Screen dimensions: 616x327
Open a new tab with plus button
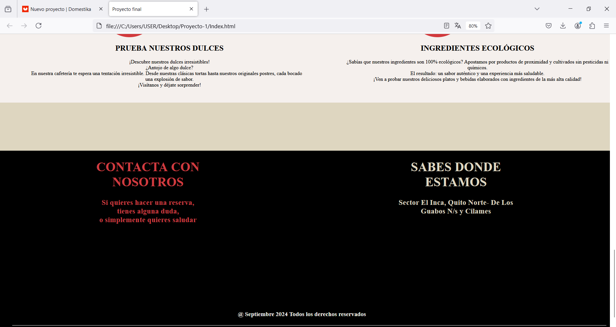point(207,9)
